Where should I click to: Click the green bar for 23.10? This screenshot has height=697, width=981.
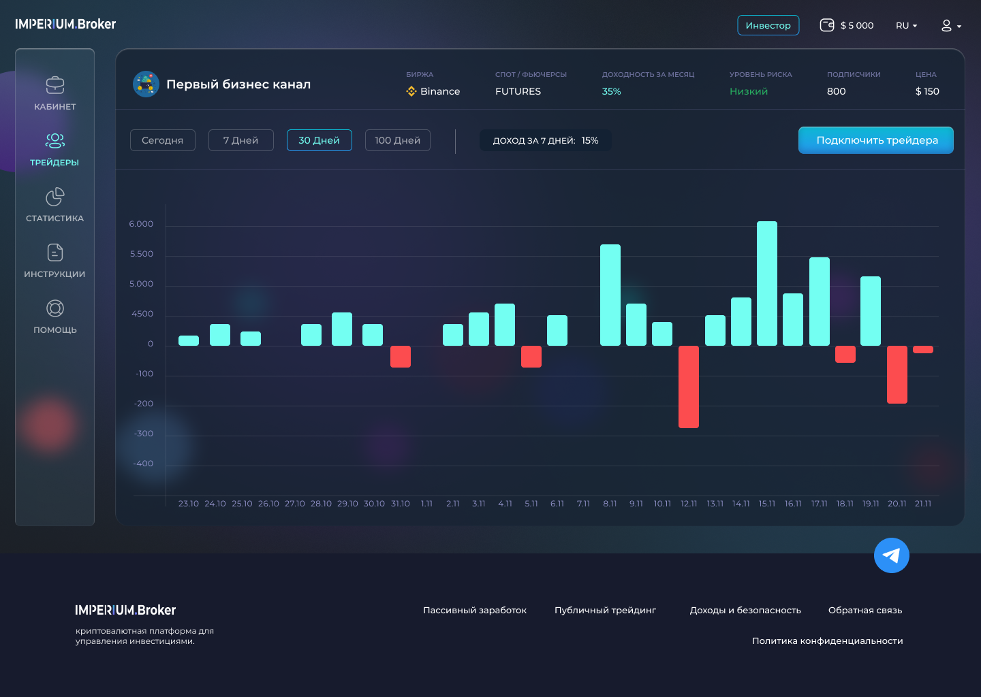[x=189, y=340]
